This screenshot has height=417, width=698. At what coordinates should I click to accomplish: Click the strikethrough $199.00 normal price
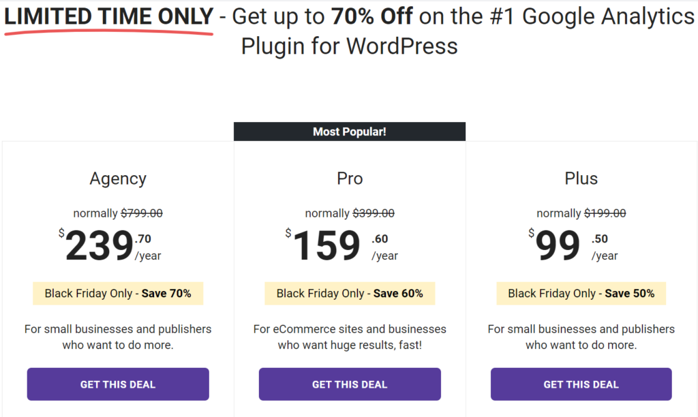[x=605, y=213]
